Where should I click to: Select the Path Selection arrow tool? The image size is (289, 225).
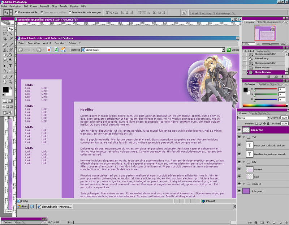[x=5, y=66]
